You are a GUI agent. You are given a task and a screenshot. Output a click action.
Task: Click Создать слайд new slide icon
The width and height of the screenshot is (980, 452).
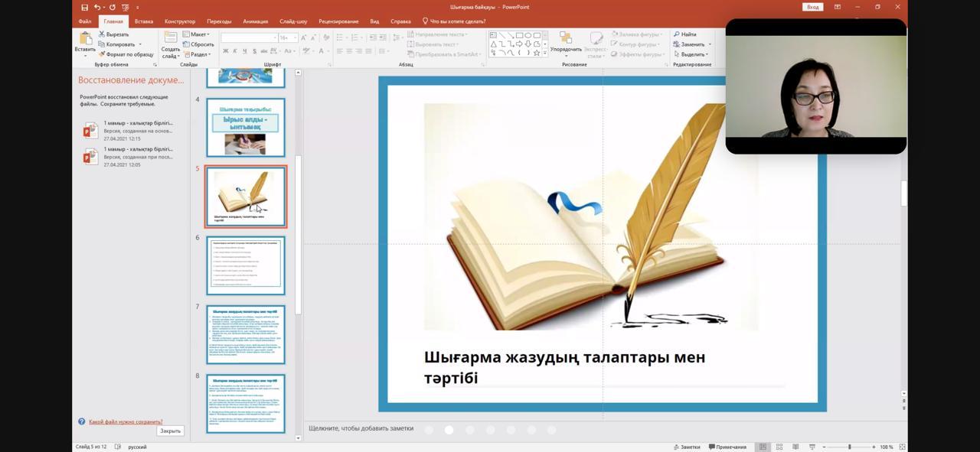(170, 38)
